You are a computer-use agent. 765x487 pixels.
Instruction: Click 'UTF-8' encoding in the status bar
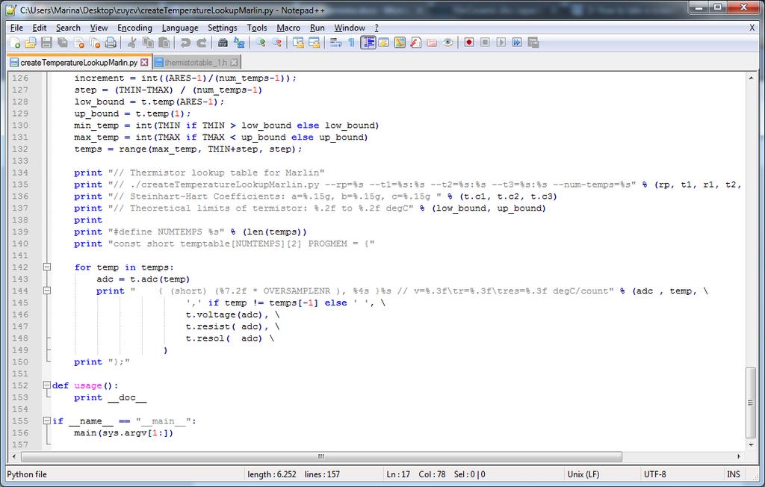(654, 474)
